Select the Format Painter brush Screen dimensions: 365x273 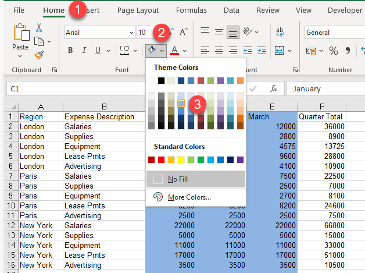(x=39, y=55)
